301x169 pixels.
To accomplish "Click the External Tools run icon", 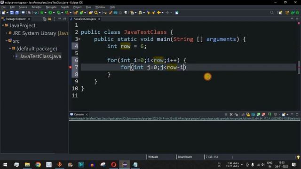I will (67, 13).
